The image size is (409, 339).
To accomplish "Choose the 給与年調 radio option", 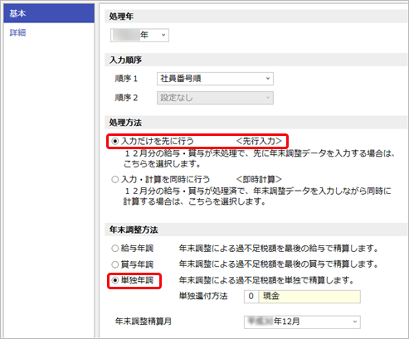I will tap(115, 249).
